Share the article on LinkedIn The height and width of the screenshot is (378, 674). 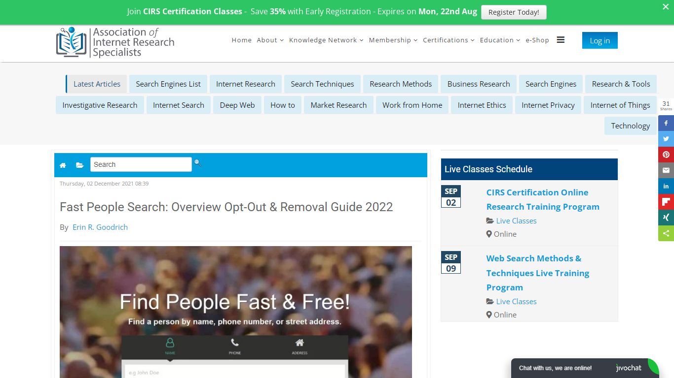(x=666, y=186)
